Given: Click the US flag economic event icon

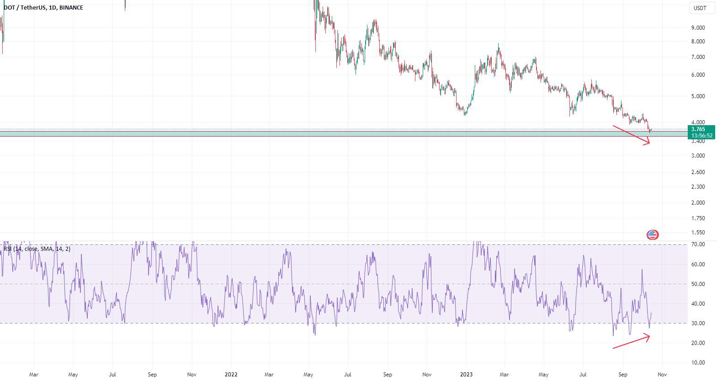Looking at the screenshot, I should click(x=653, y=235).
